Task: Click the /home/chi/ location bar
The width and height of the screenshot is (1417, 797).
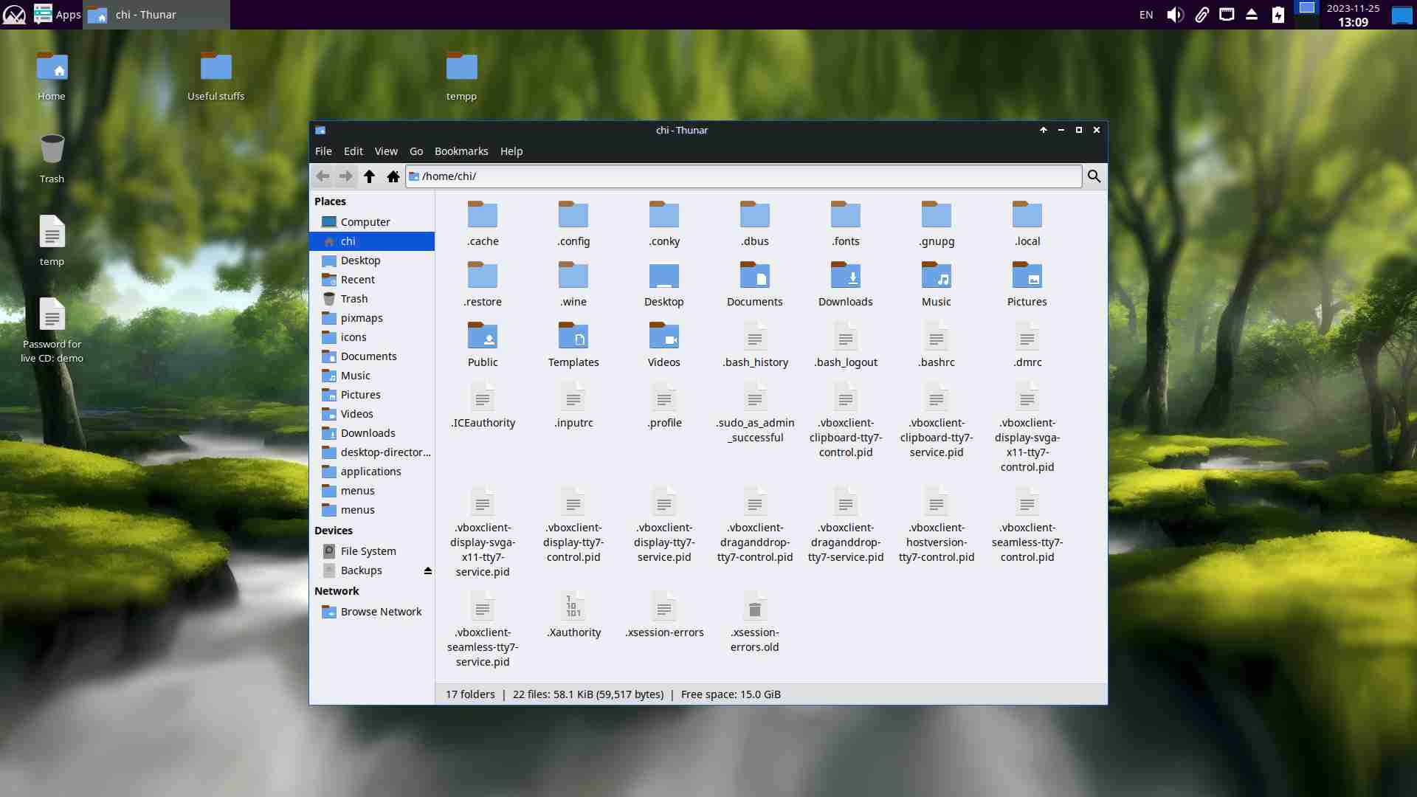Action: [x=738, y=176]
